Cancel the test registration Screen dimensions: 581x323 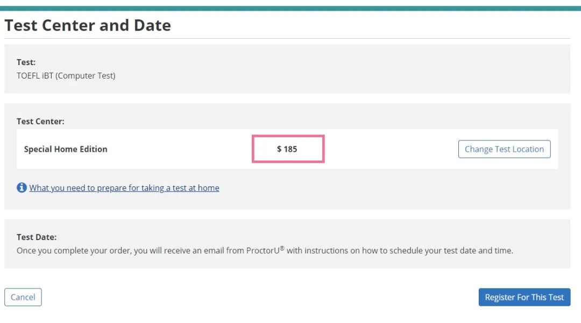23,297
